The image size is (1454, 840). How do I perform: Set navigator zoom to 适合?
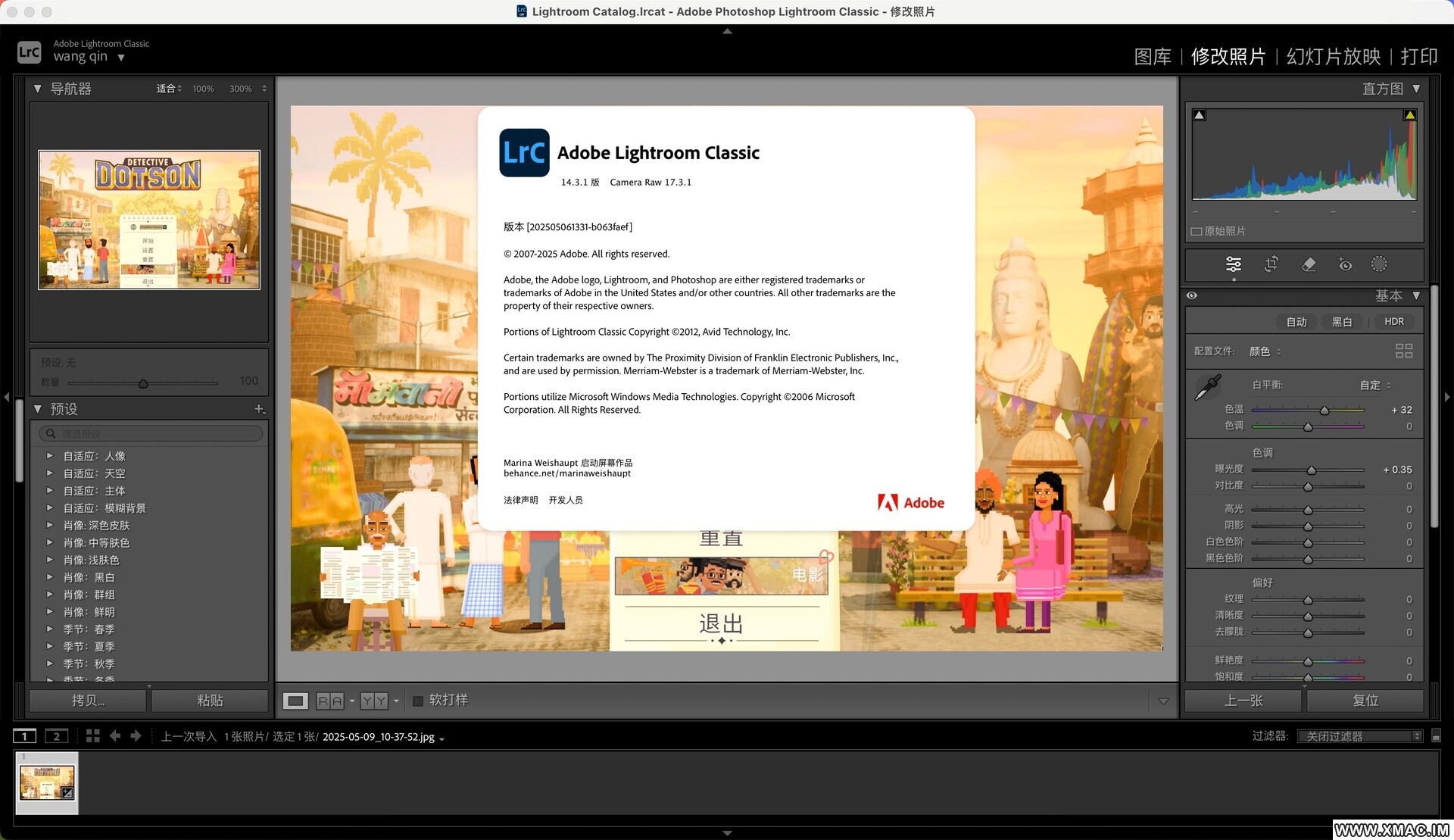(x=166, y=89)
